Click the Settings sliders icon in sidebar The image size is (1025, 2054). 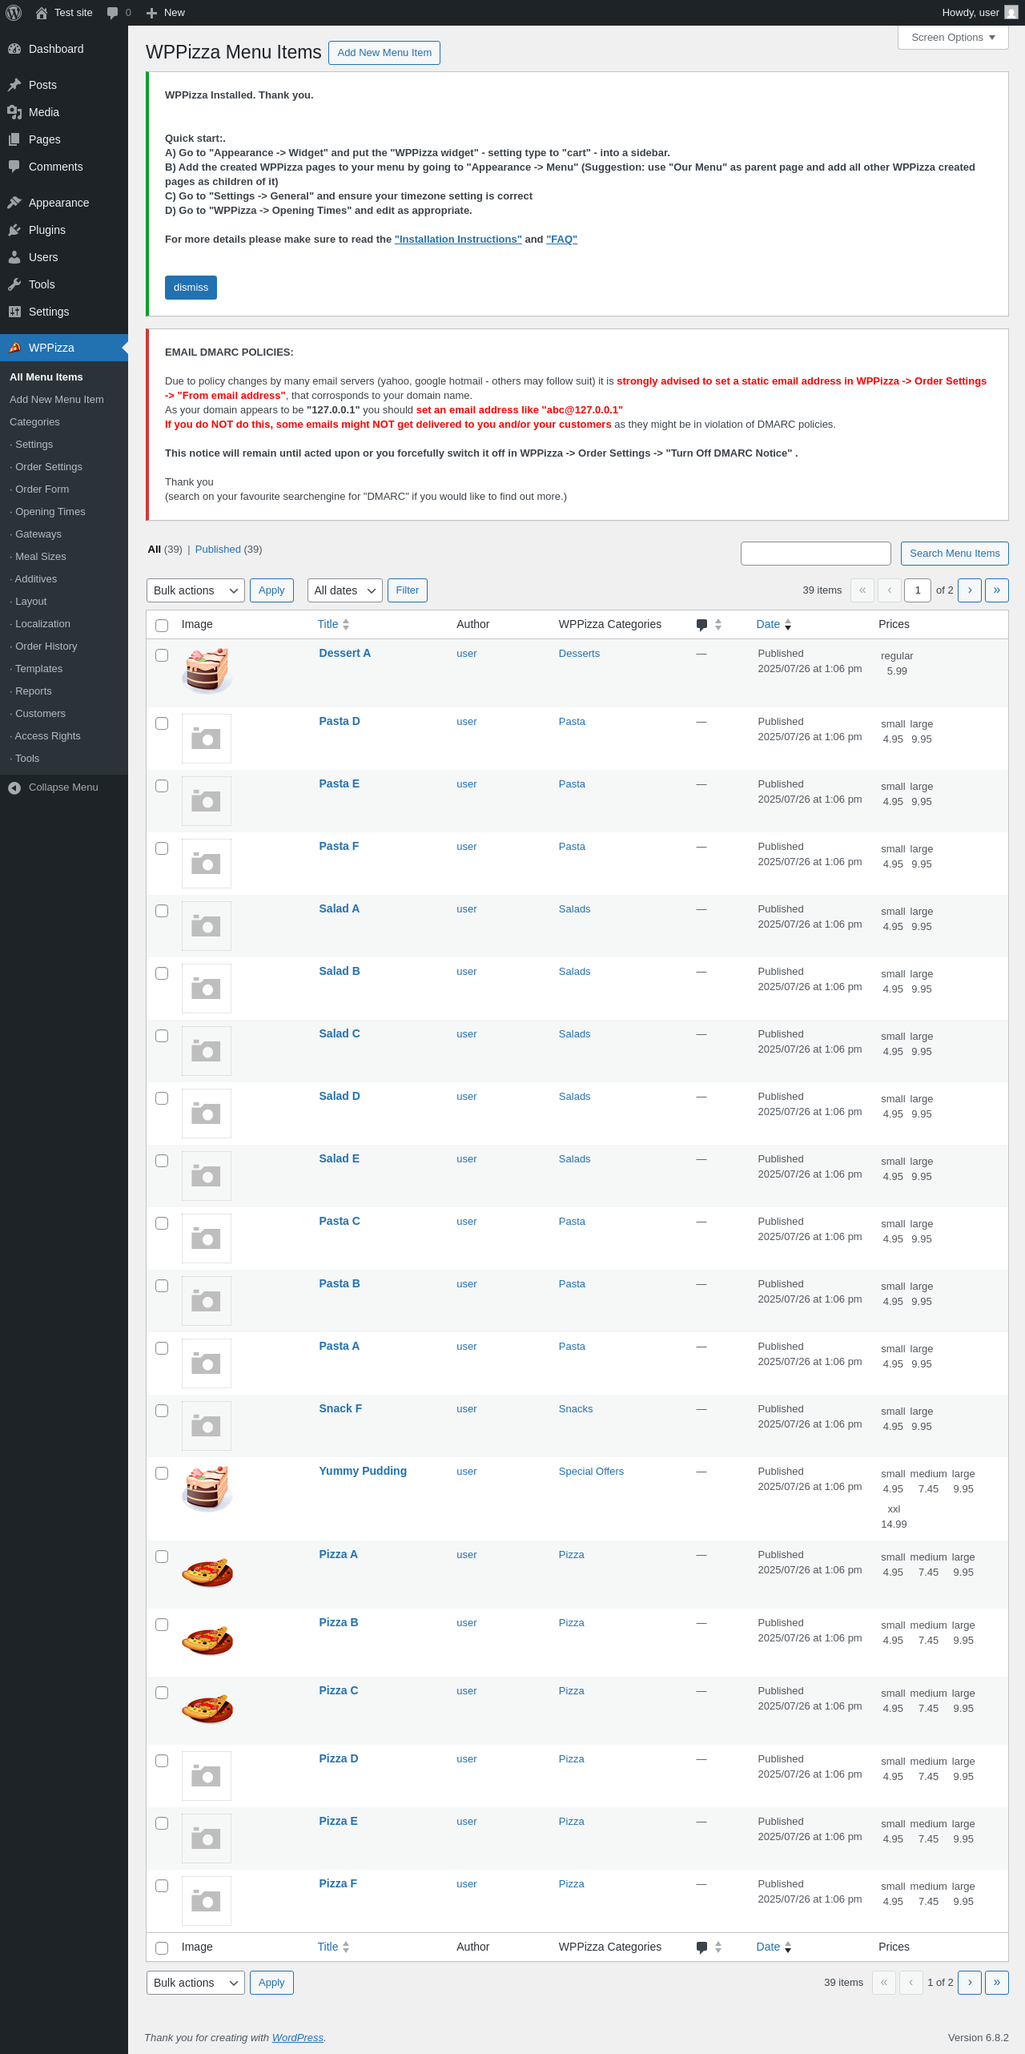(x=14, y=312)
